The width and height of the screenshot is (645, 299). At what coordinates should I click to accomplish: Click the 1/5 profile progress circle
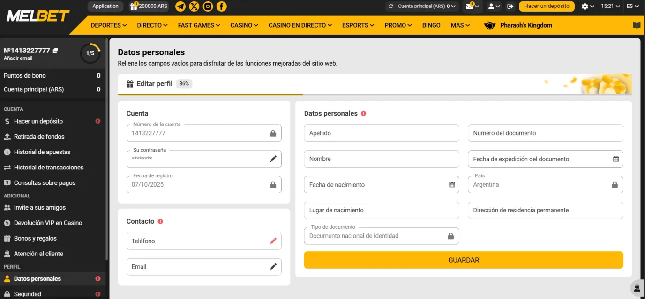pos(90,53)
